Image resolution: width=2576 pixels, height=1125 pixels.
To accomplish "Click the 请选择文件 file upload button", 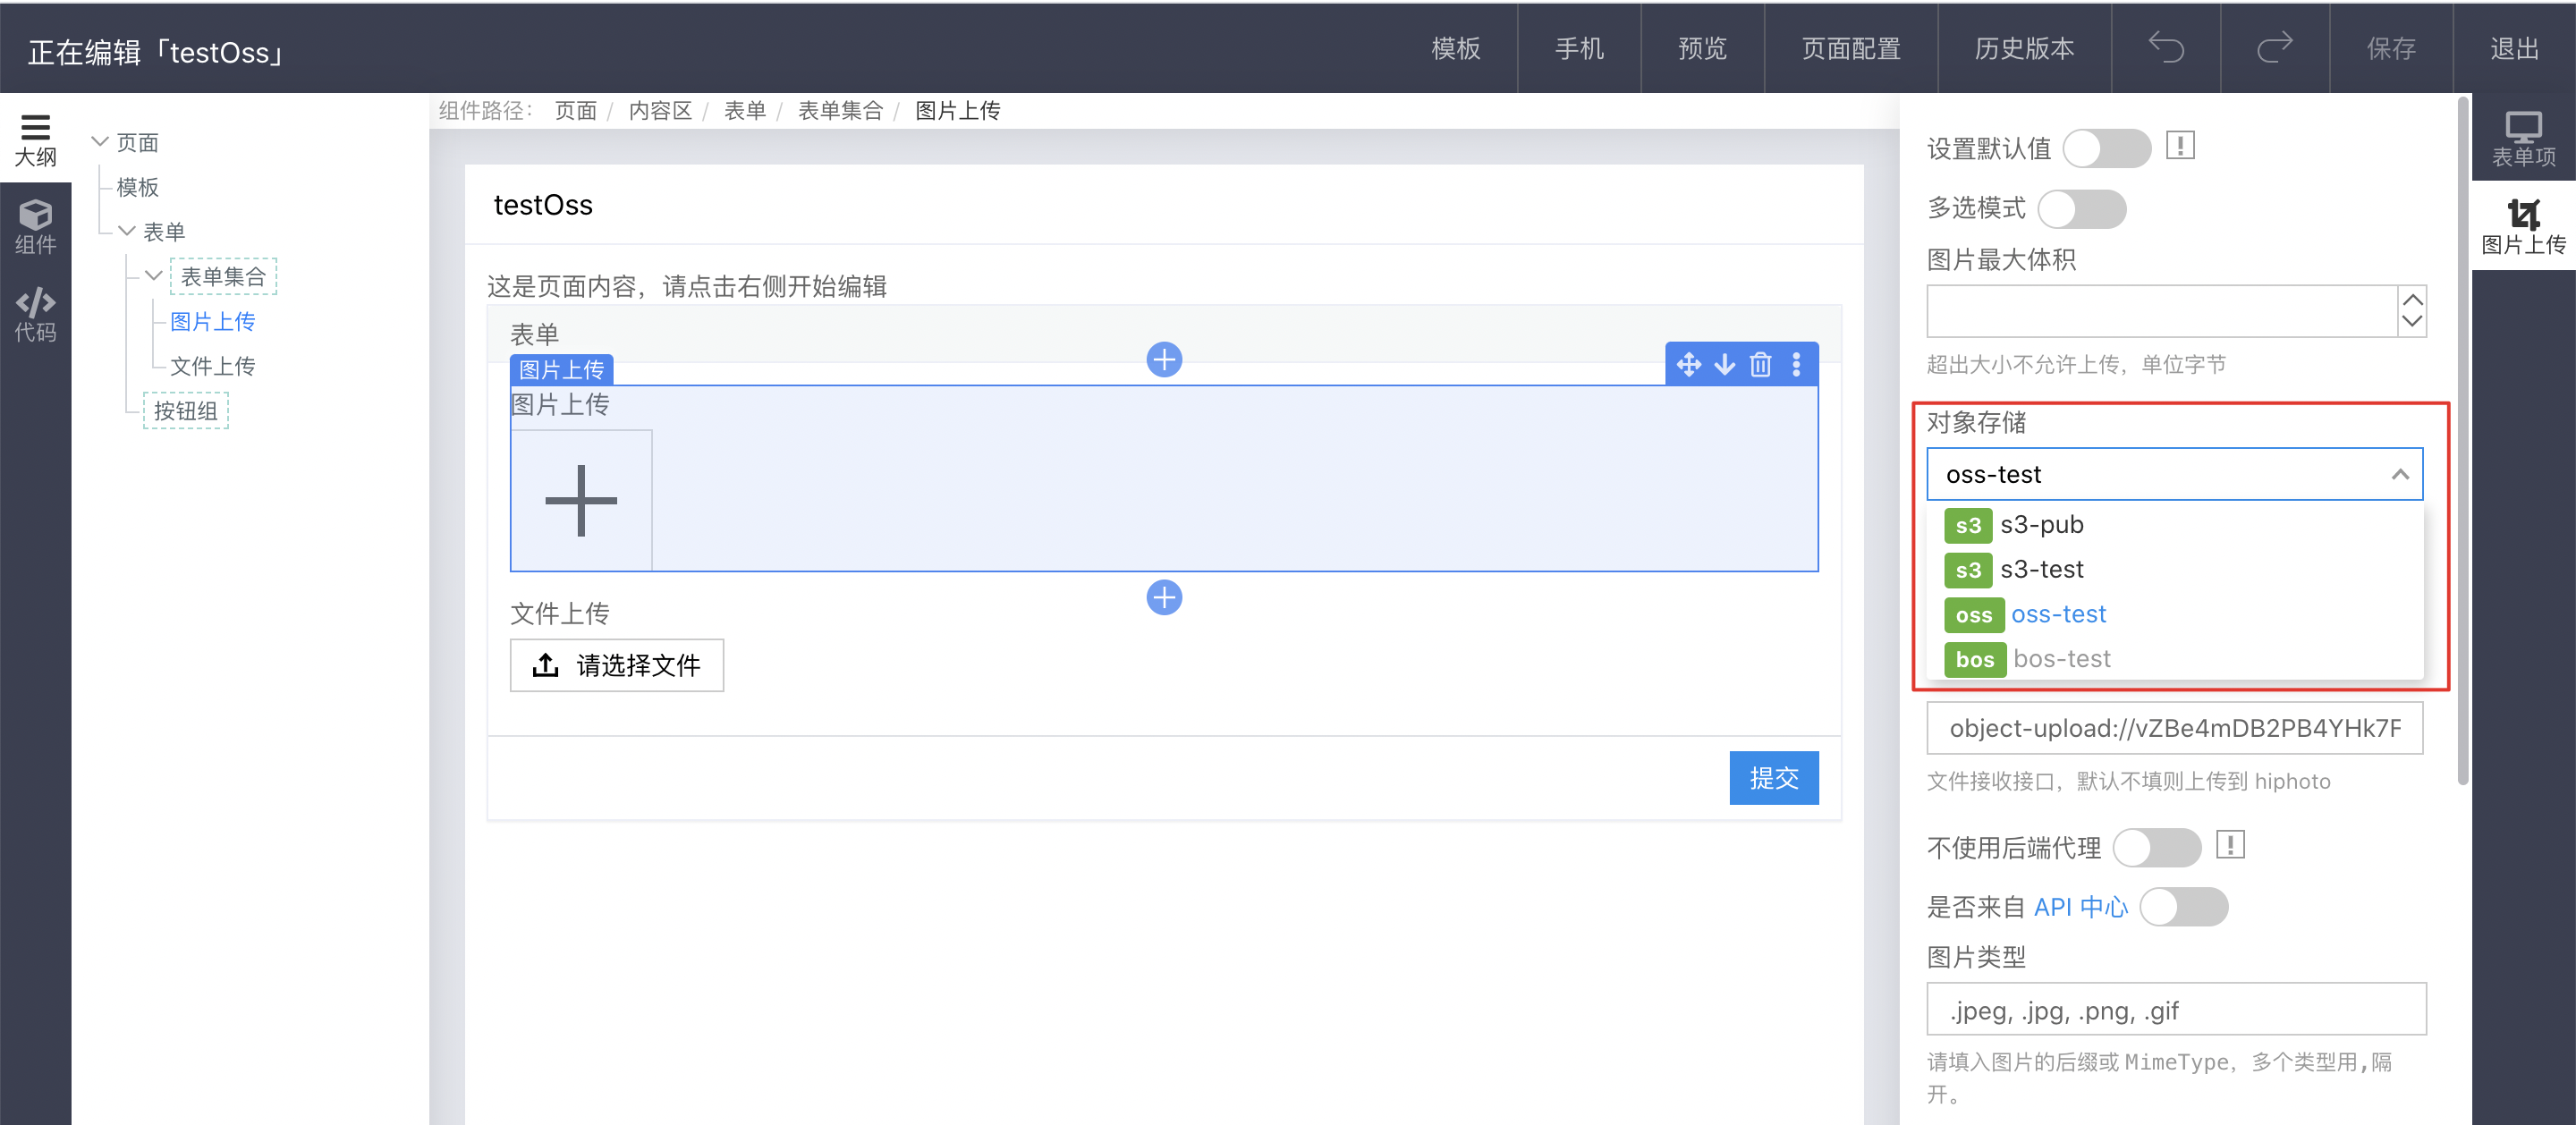I will [617, 665].
